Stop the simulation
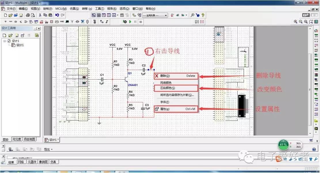This screenshot has height=173, width=320. 141,22
